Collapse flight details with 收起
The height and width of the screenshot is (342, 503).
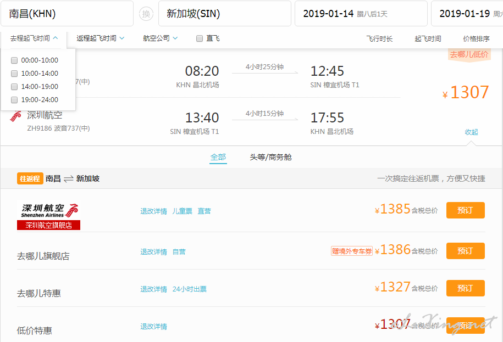471,132
